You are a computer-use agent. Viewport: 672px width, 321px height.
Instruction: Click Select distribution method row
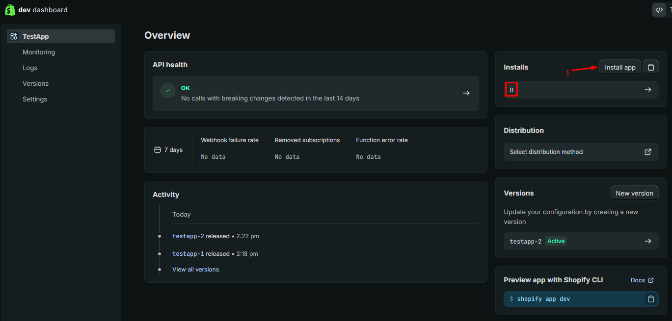point(581,152)
